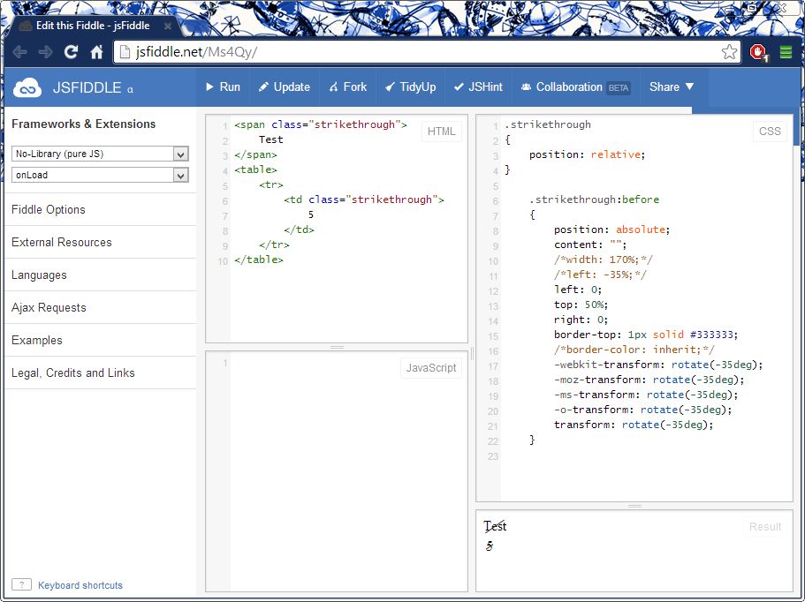This screenshot has width=805, height=602.
Task: Start Collaboration BETA session
Action: point(575,87)
